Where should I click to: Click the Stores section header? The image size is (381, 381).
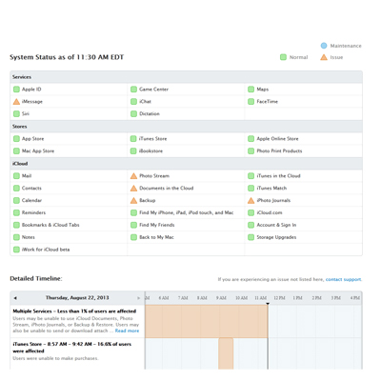coord(186,127)
